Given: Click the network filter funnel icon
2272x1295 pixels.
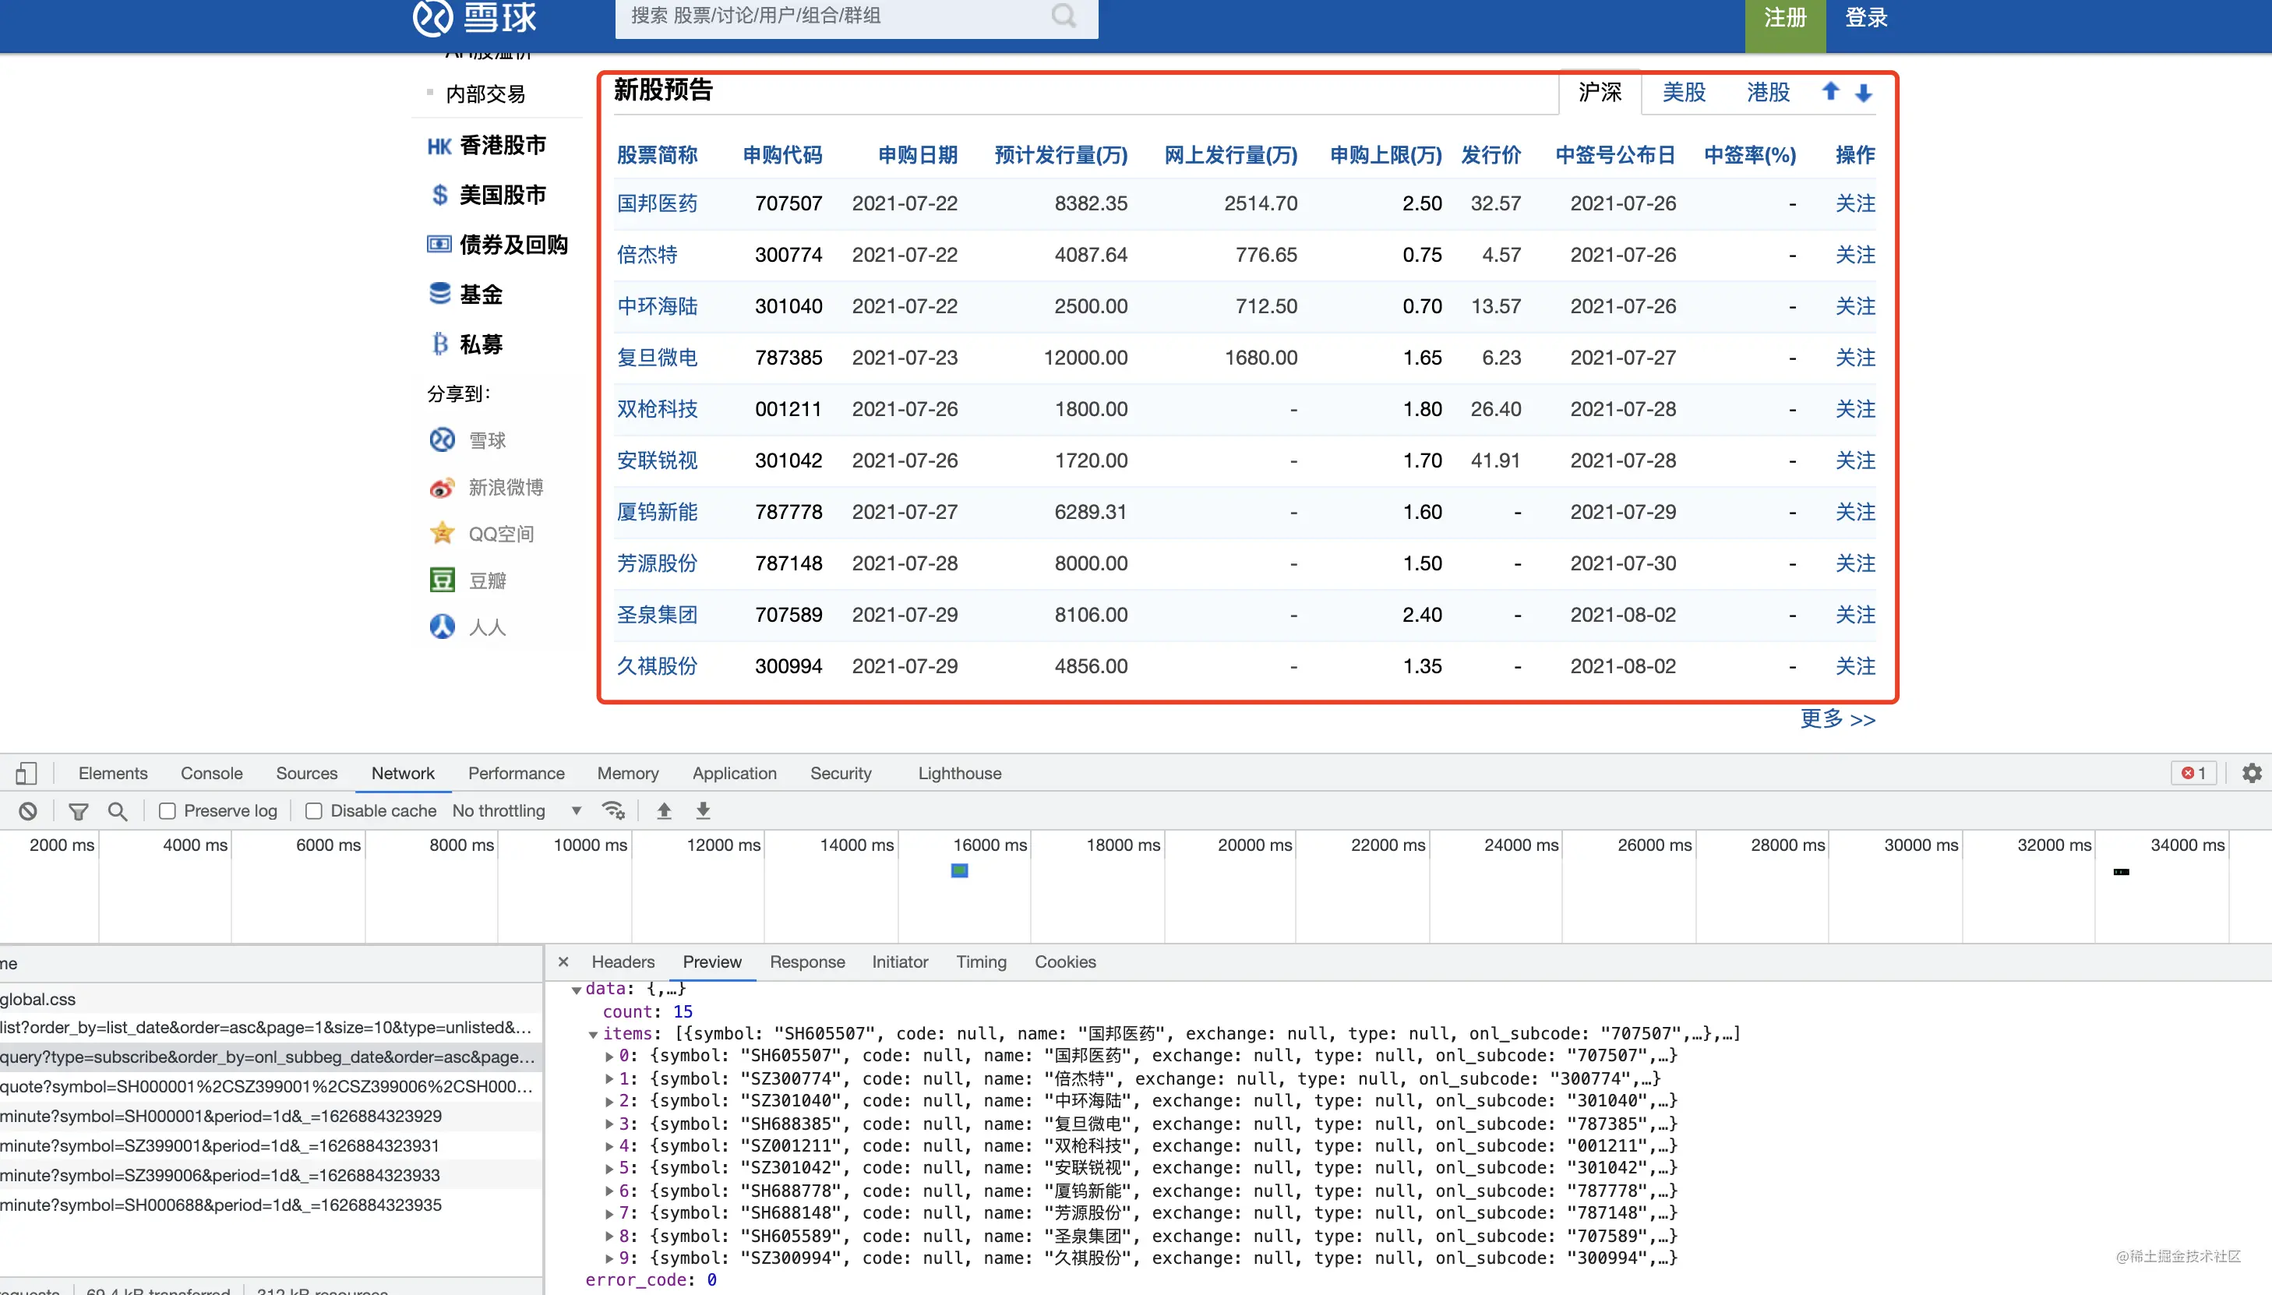Looking at the screenshot, I should pos(78,811).
